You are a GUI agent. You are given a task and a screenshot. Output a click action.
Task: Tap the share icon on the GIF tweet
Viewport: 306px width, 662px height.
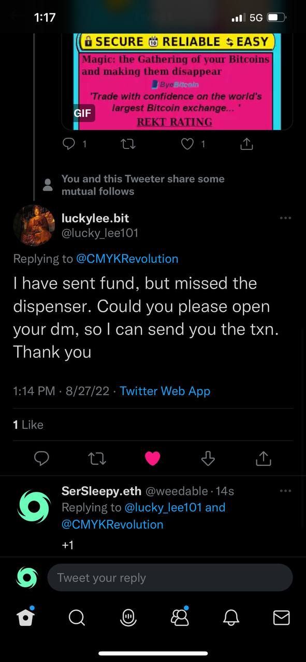pyautogui.click(x=247, y=144)
